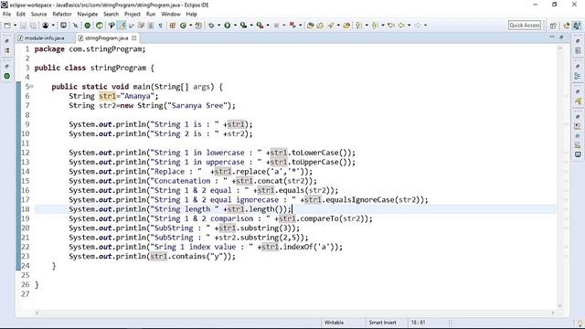Click the Previous Annotation icon
This screenshot has width=585, height=329.
click(x=375, y=26)
